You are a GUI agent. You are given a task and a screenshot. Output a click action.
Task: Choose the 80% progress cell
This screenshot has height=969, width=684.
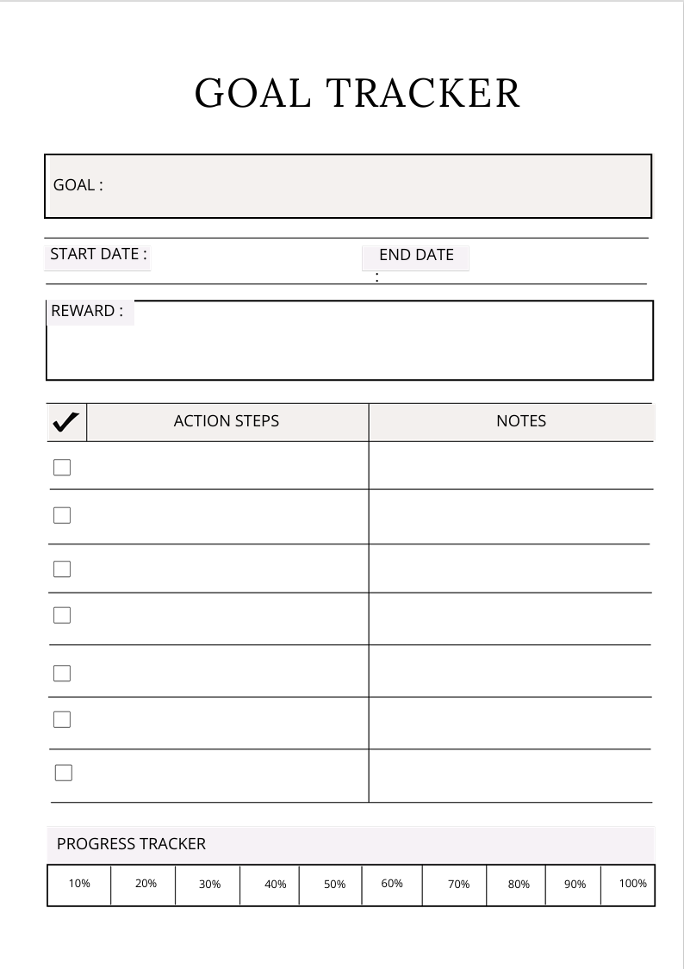point(519,885)
